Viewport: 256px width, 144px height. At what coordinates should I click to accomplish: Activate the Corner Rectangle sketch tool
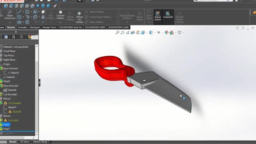(x=19, y=17)
